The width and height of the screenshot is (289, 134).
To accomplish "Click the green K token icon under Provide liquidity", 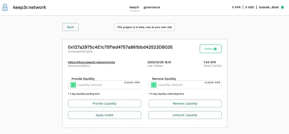I will pyautogui.click(x=73, y=85).
